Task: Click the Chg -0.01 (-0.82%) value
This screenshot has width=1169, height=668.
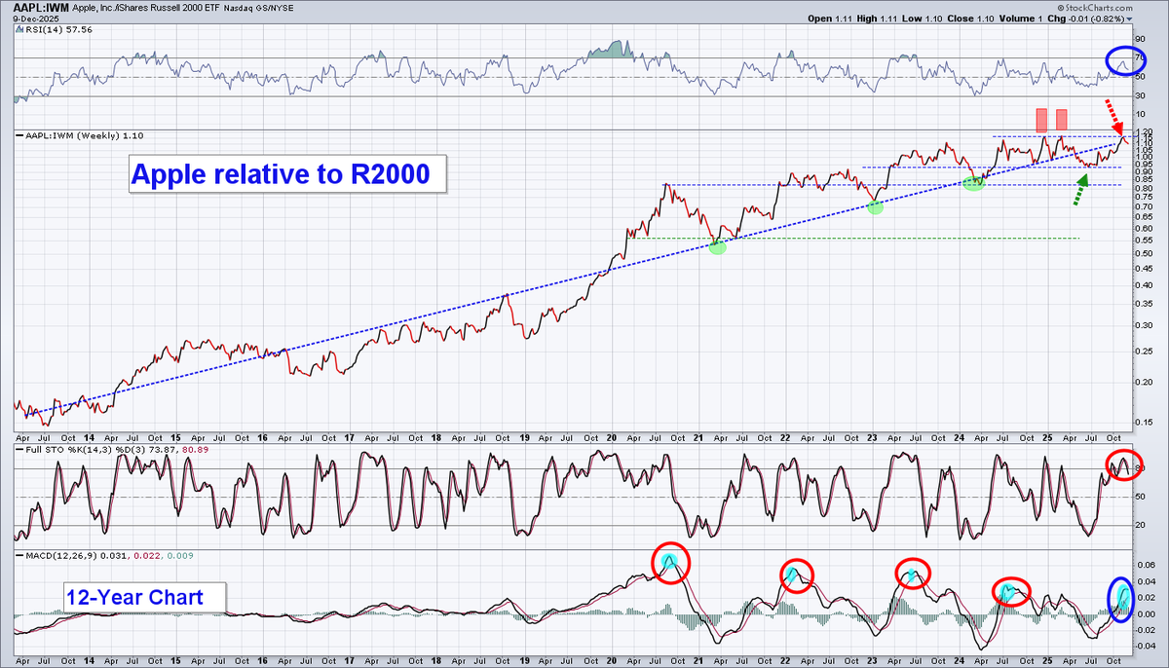Action: (x=1088, y=19)
